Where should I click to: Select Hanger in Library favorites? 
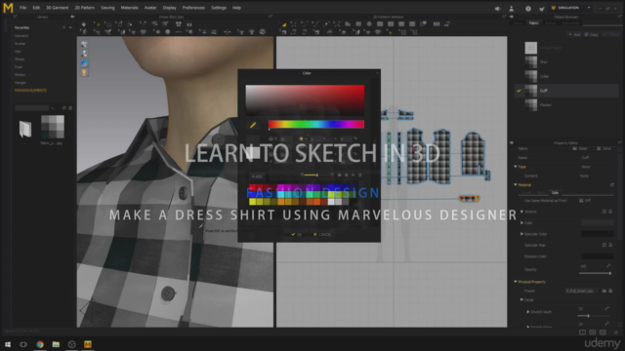coord(20,83)
